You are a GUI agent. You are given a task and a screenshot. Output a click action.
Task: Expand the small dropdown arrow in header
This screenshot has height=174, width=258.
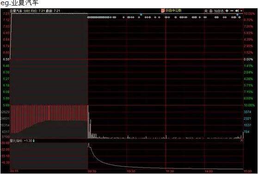[x=241, y=11]
